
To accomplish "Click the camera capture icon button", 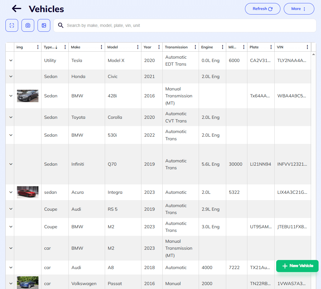I will coord(28,25).
